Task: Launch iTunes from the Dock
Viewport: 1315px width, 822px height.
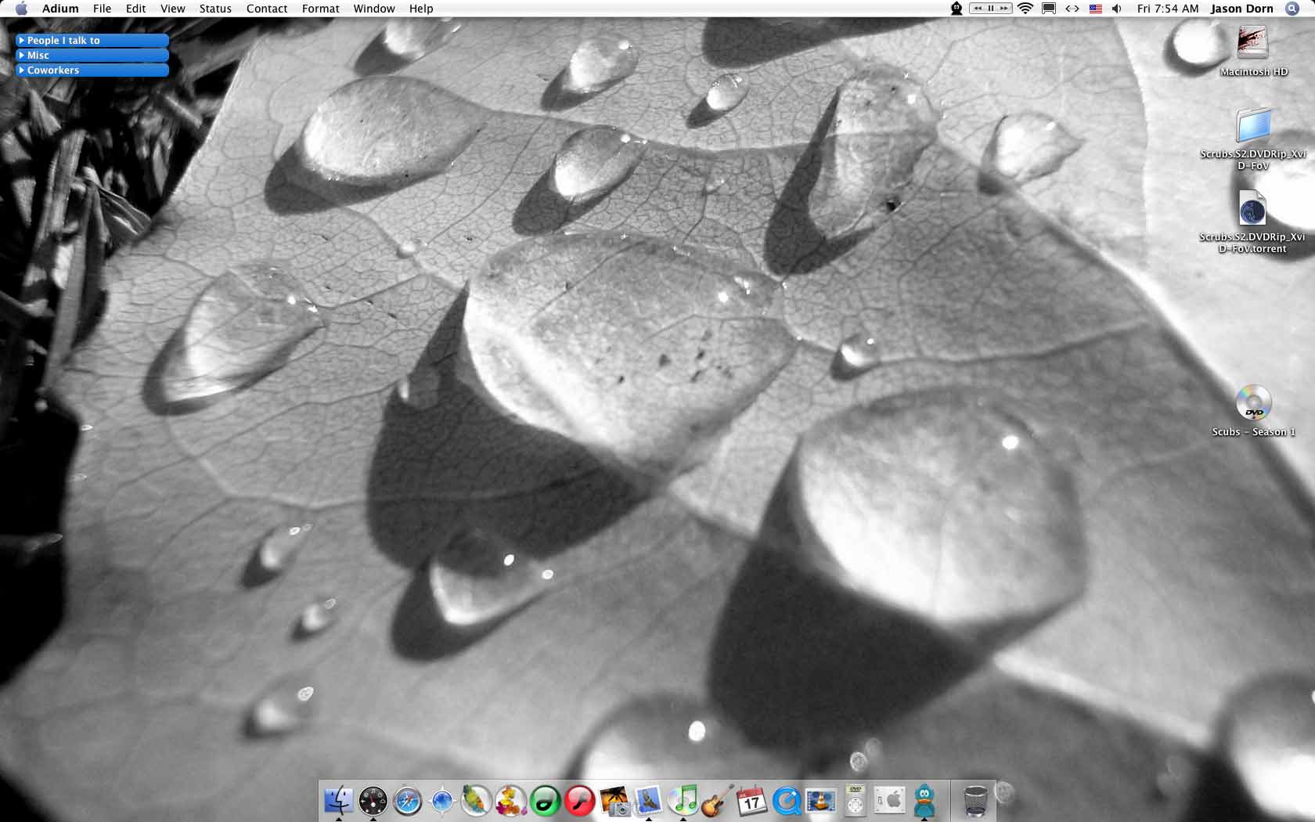Action: pyautogui.click(x=683, y=800)
